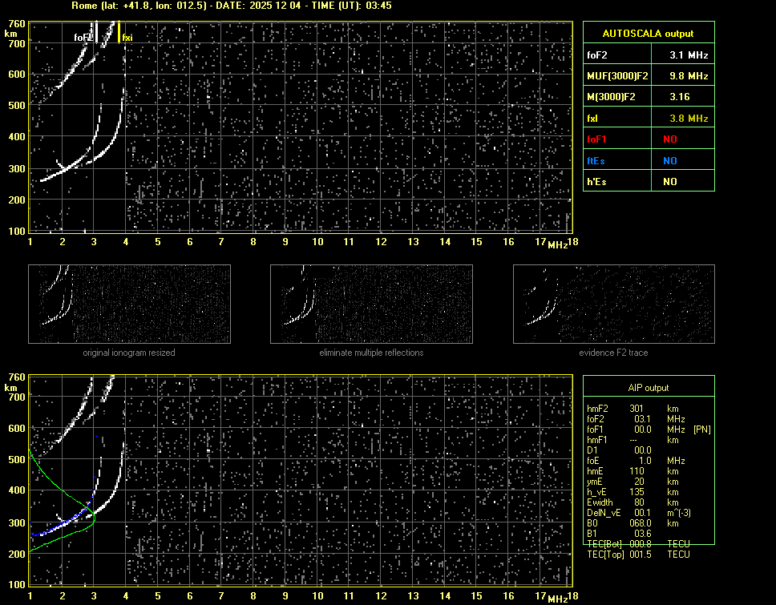Click the blue ftEs label
The height and width of the screenshot is (605, 776).
pyautogui.click(x=596, y=160)
